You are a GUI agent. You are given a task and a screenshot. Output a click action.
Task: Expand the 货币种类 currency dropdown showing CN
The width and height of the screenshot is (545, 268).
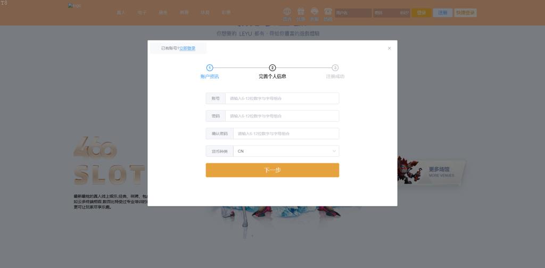[286, 151]
